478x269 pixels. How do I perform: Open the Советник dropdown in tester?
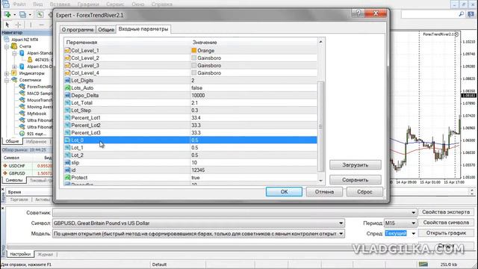pyautogui.click(x=413, y=212)
